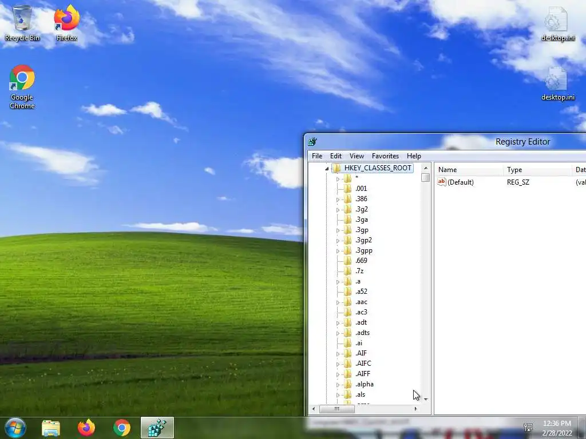The width and height of the screenshot is (586, 439).
Task: Click the Registry Editor title bar icon
Action: pyautogui.click(x=312, y=142)
